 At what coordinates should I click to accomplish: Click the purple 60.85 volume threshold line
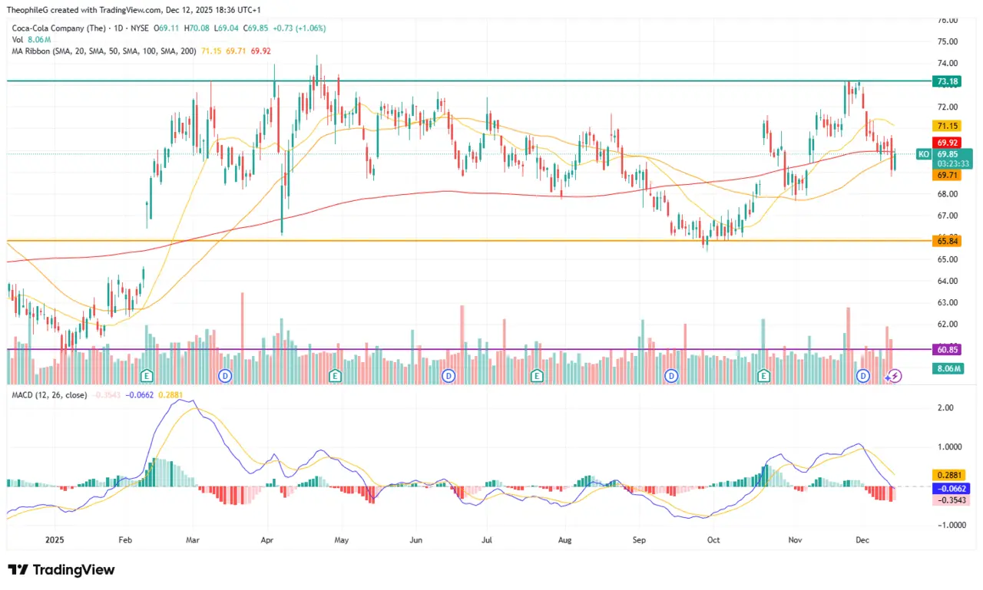pyautogui.click(x=947, y=349)
